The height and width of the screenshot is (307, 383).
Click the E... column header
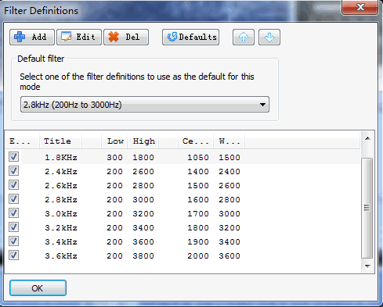(23, 141)
